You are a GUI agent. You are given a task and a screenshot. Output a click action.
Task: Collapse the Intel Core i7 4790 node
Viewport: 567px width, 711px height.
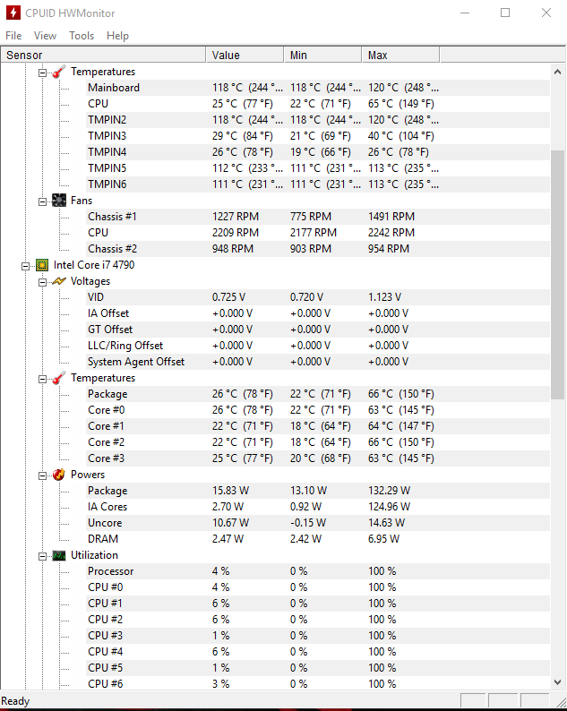coord(25,265)
